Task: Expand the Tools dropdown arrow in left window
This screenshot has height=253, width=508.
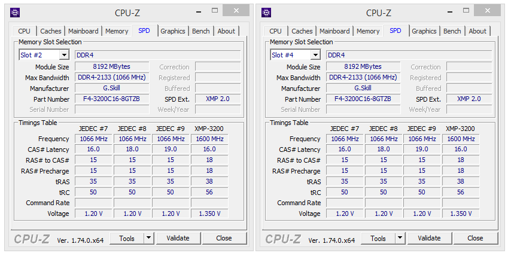Action: (148, 238)
